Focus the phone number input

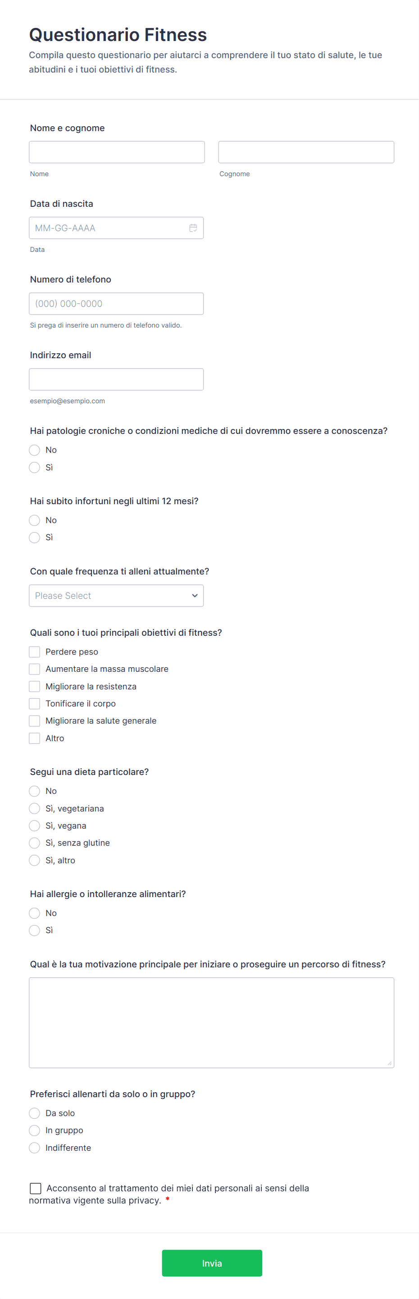pos(116,304)
